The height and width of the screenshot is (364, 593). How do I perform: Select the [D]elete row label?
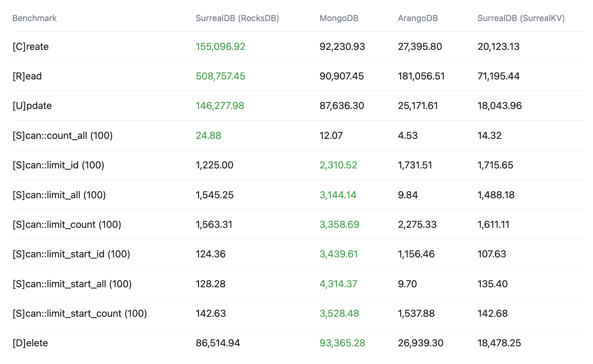click(30, 343)
